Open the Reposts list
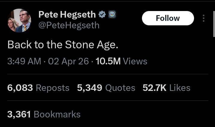 53,88
